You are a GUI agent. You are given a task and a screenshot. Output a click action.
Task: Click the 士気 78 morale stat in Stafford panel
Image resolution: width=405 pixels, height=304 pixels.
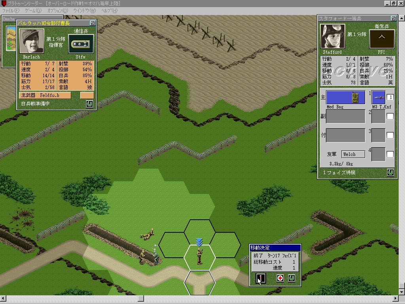[x=339, y=83]
